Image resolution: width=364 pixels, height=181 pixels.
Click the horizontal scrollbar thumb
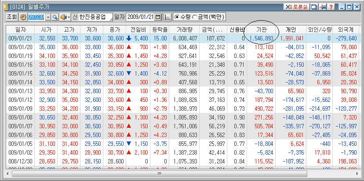160,174
